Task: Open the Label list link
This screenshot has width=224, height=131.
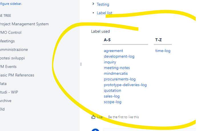Action: pyautogui.click(x=104, y=13)
